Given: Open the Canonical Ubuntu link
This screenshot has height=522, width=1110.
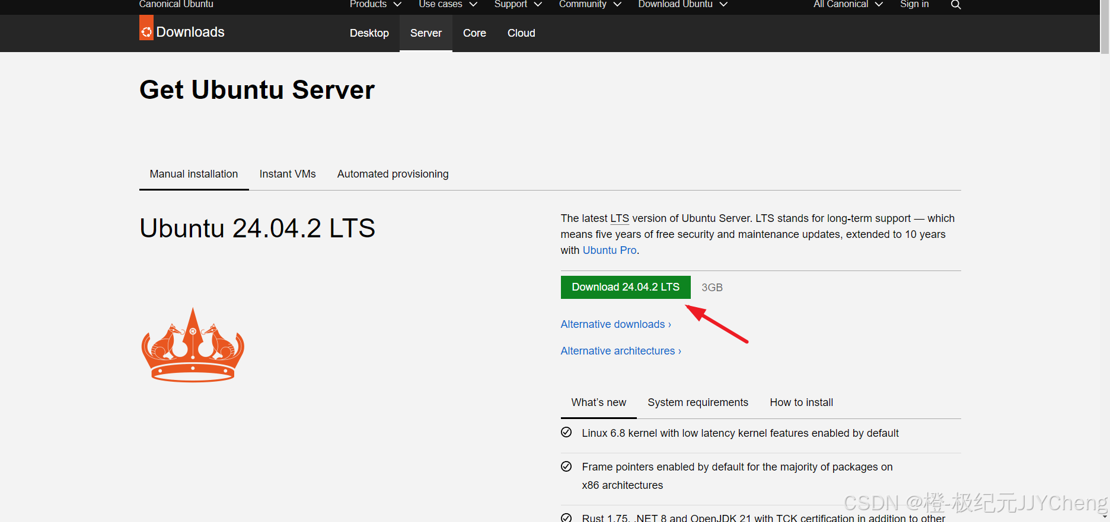Looking at the screenshot, I should click(x=176, y=5).
